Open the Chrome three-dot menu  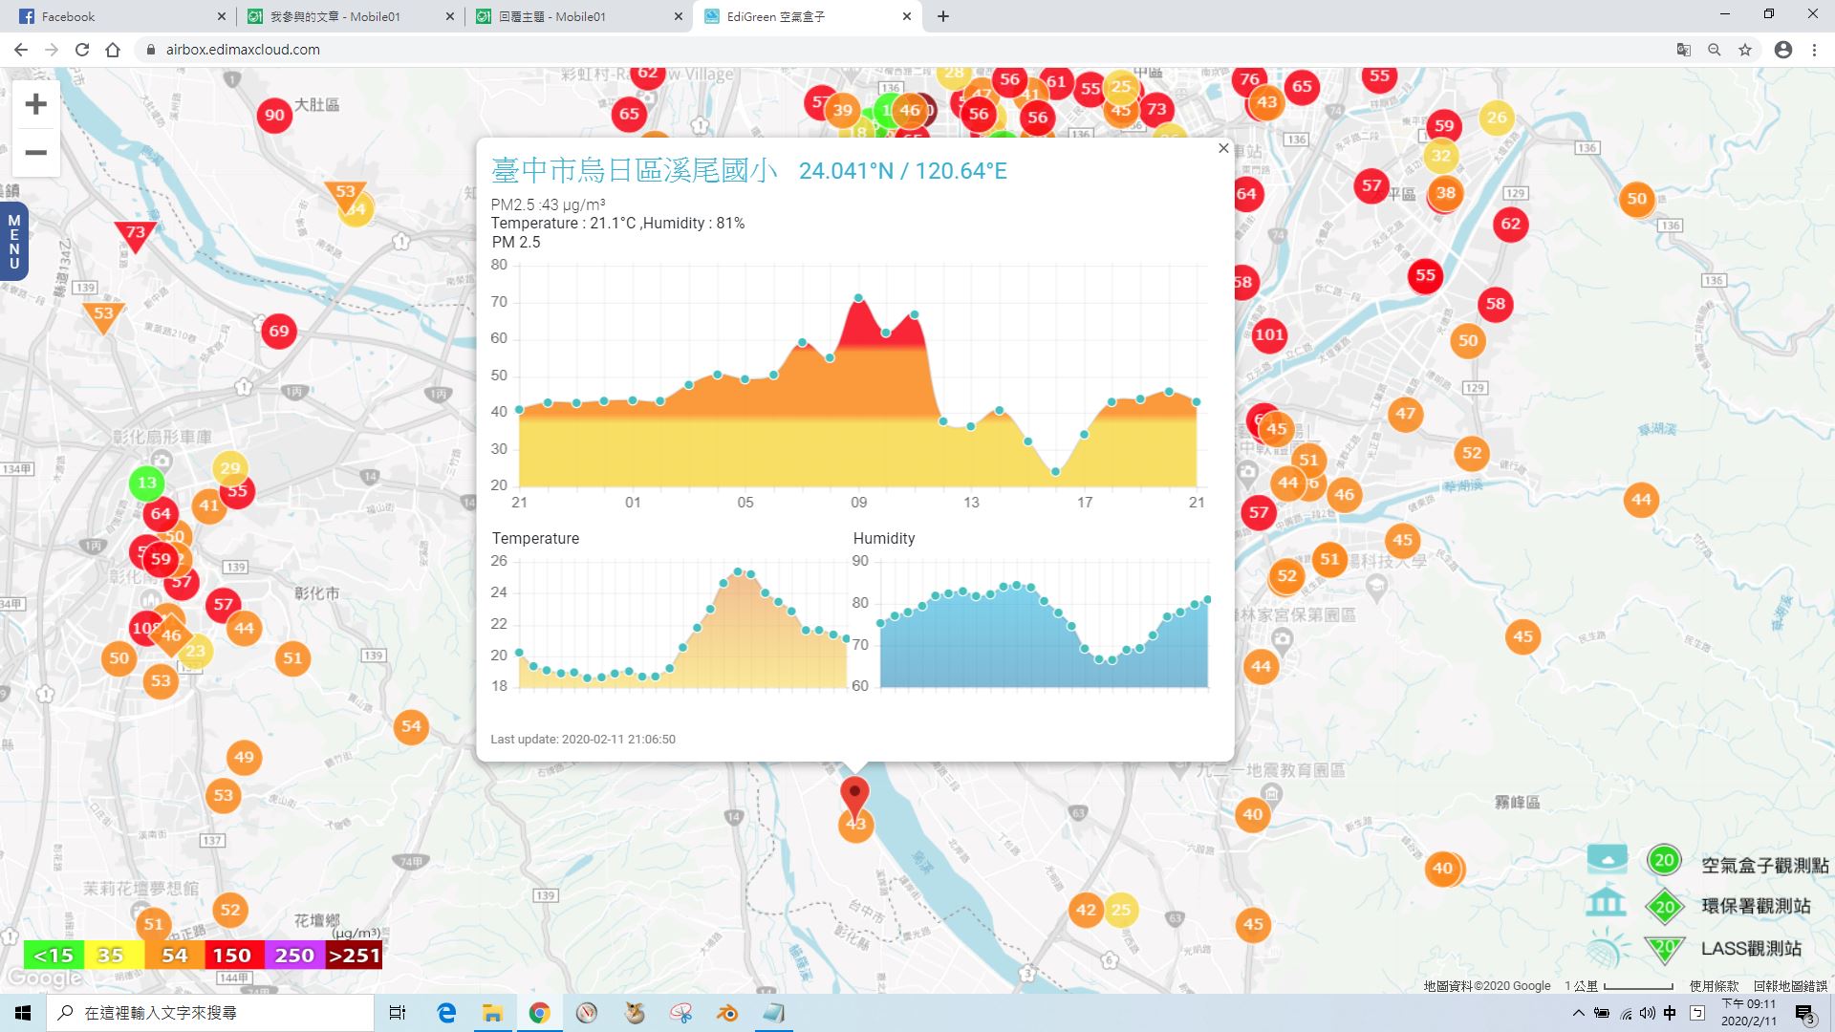[x=1814, y=50]
